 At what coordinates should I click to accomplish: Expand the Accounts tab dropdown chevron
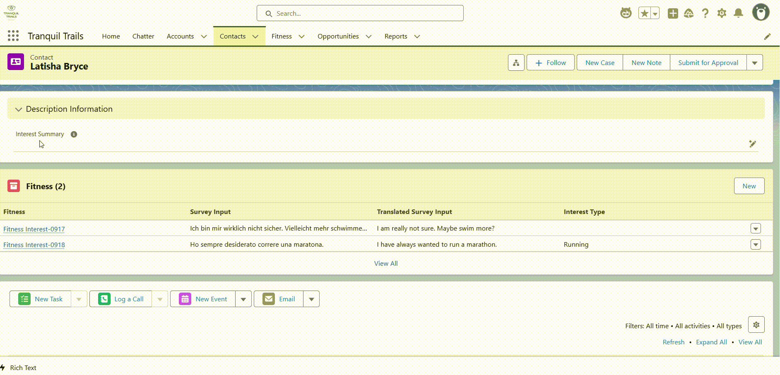pyautogui.click(x=204, y=36)
